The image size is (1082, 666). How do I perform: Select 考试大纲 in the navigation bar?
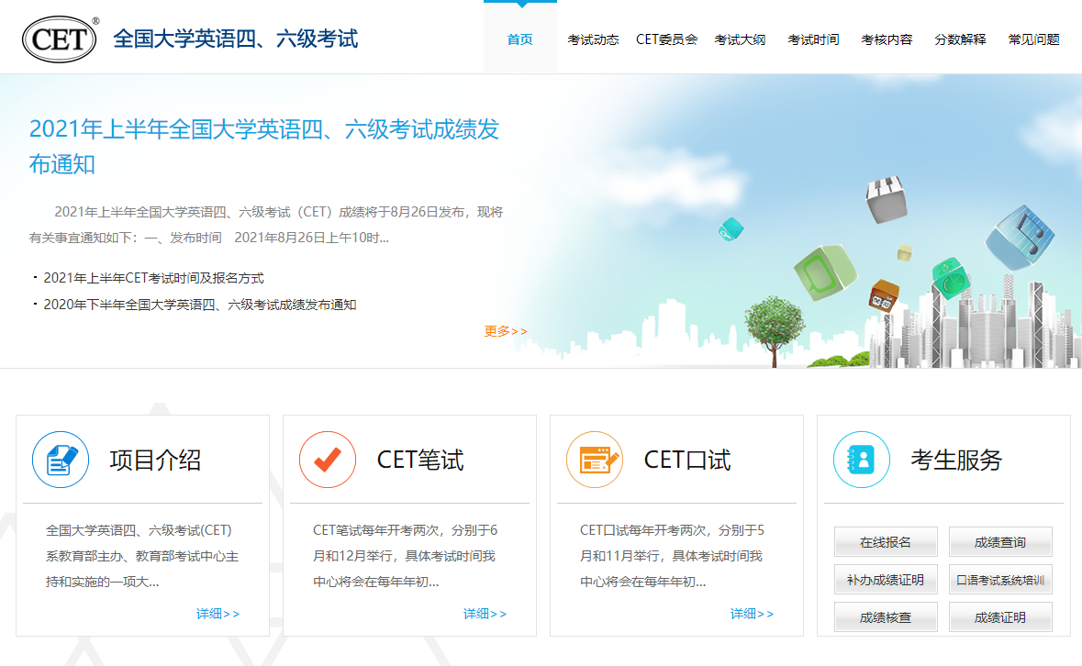(x=740, y=39)
